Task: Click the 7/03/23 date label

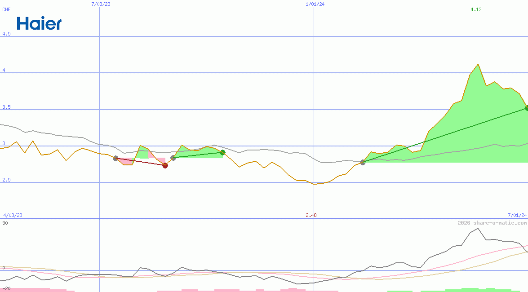Action: coord(100,4)
